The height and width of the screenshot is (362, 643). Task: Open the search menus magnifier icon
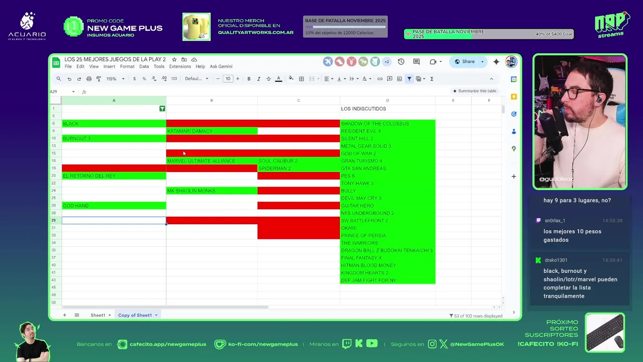coord(59,79)
